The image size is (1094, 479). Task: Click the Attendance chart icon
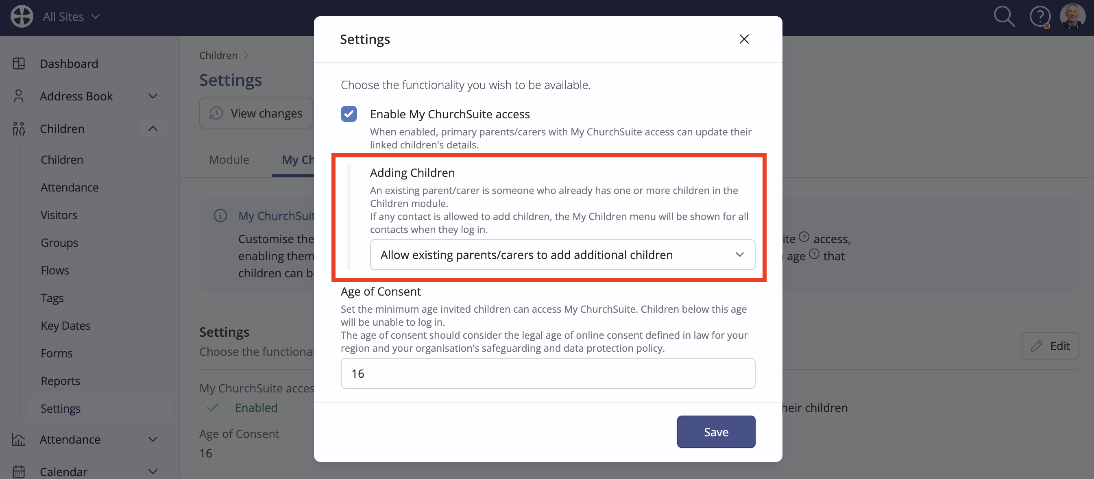tap(19, 439)
